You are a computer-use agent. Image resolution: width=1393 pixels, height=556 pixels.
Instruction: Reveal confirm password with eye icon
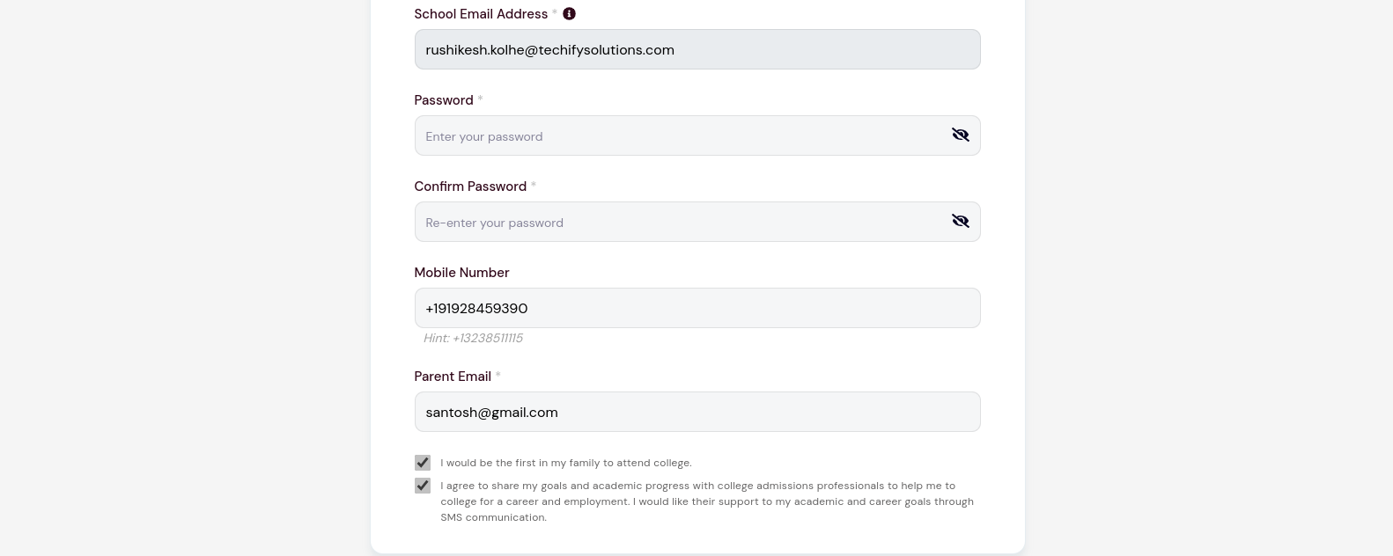pyautogui.click(x=960, y=222)
